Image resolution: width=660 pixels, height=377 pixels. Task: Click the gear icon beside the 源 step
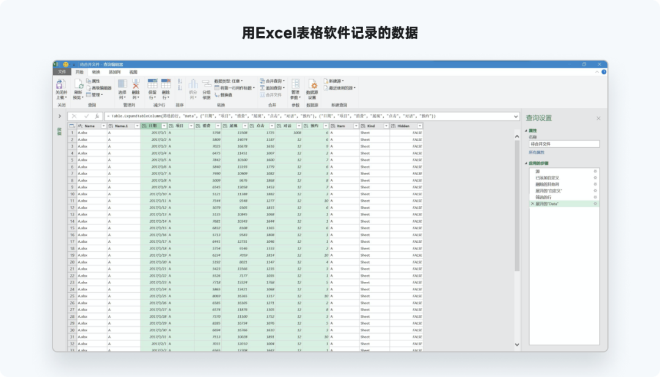[595, 172]
